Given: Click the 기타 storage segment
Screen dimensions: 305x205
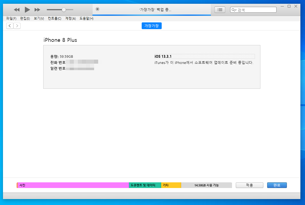Looking at the screenshot, I should click(x=171, y=185).
